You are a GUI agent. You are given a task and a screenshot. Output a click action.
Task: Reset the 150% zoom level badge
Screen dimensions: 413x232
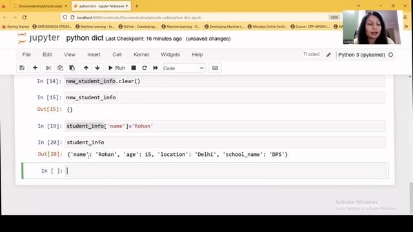coord(334,17)
